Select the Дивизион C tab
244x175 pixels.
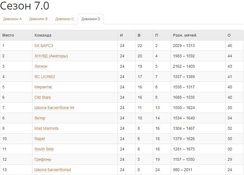[x=64, y=19]
